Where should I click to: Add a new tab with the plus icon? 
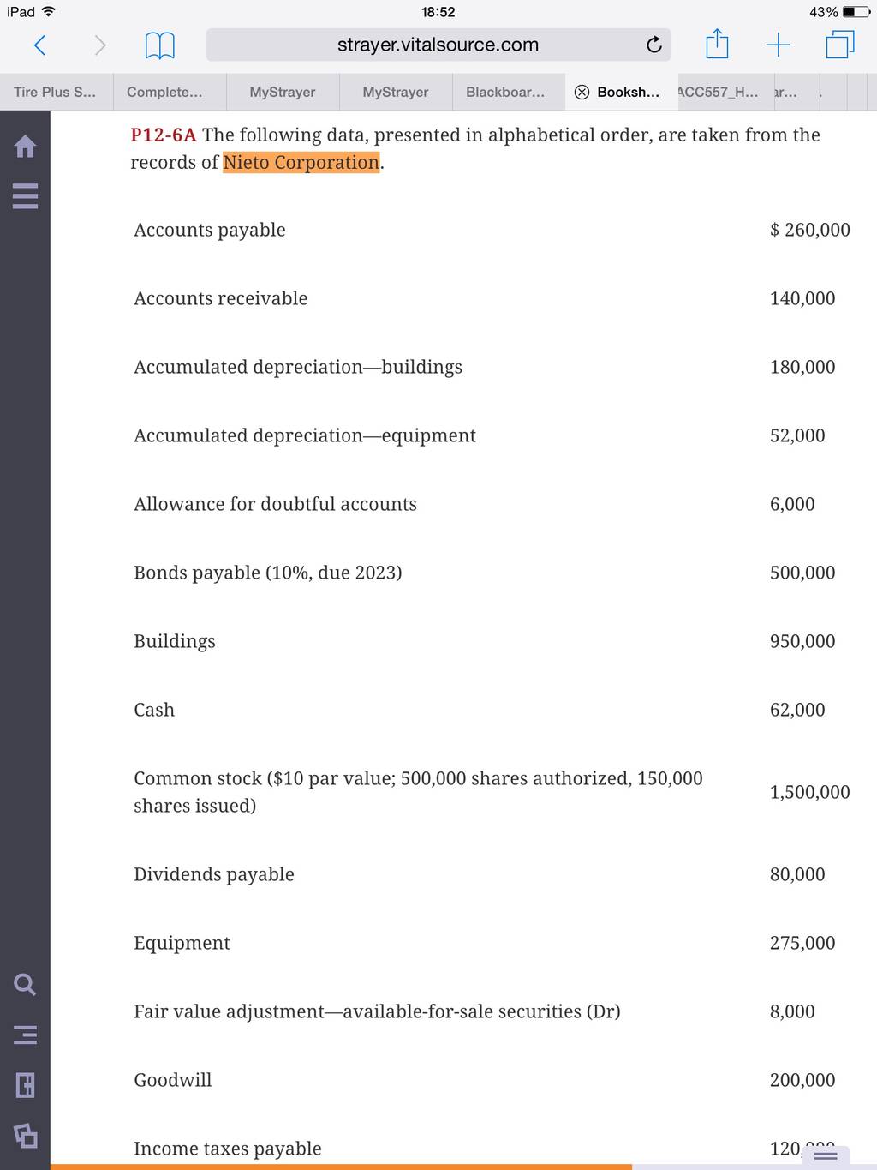pyautogui.click(x=778, y=45)
